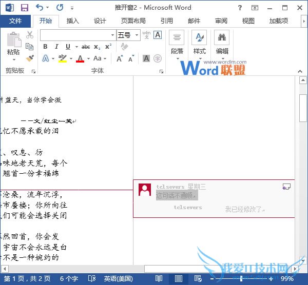This screenshot has height=285, width=308.
Task: Click the text effects blue A icon
Action: 46,58
